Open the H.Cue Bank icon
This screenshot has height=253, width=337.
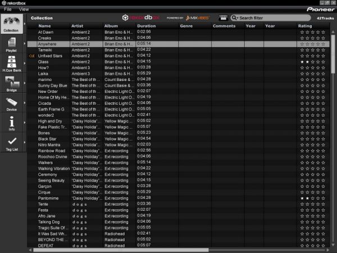click(x=12, y=64)
